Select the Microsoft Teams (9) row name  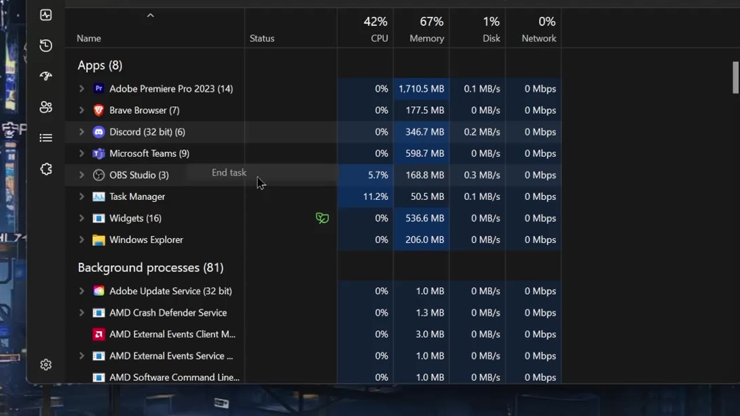(x=149, y=153)
